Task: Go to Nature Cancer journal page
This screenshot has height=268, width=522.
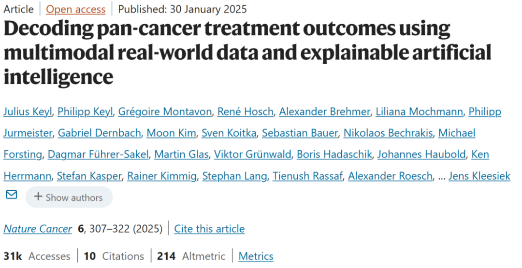Action: tap(38, 228)
